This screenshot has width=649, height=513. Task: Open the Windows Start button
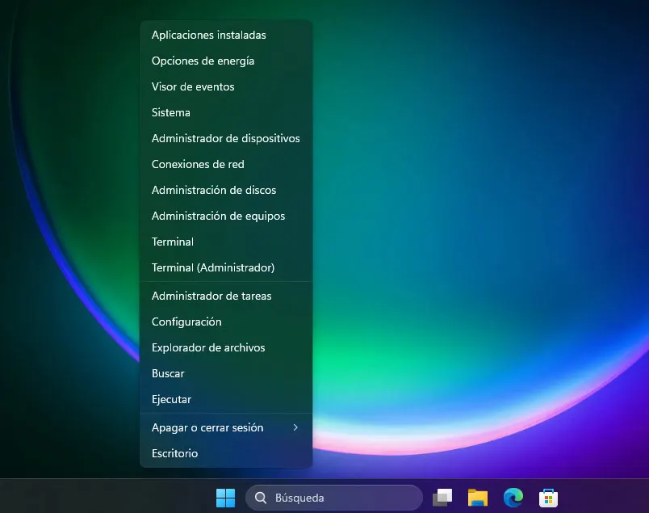tap(225, 498)
